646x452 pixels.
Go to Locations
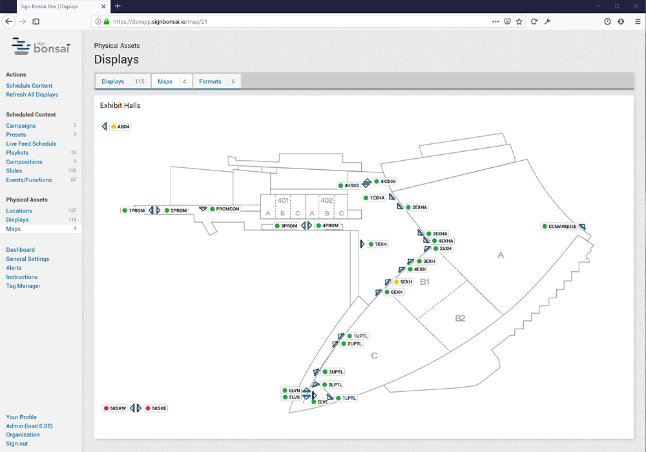pyautogui.click(x=19, y=211)
